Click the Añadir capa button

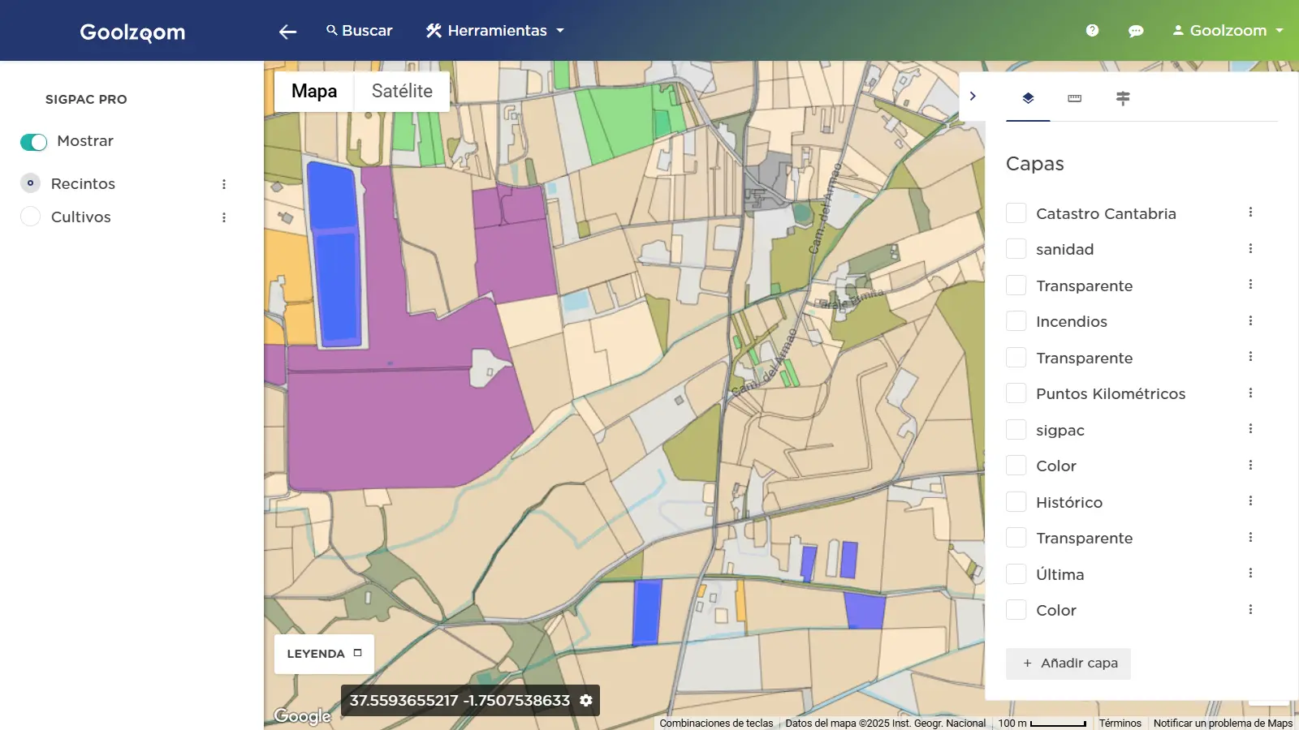pyautogui.click(x=1068, y=663)
